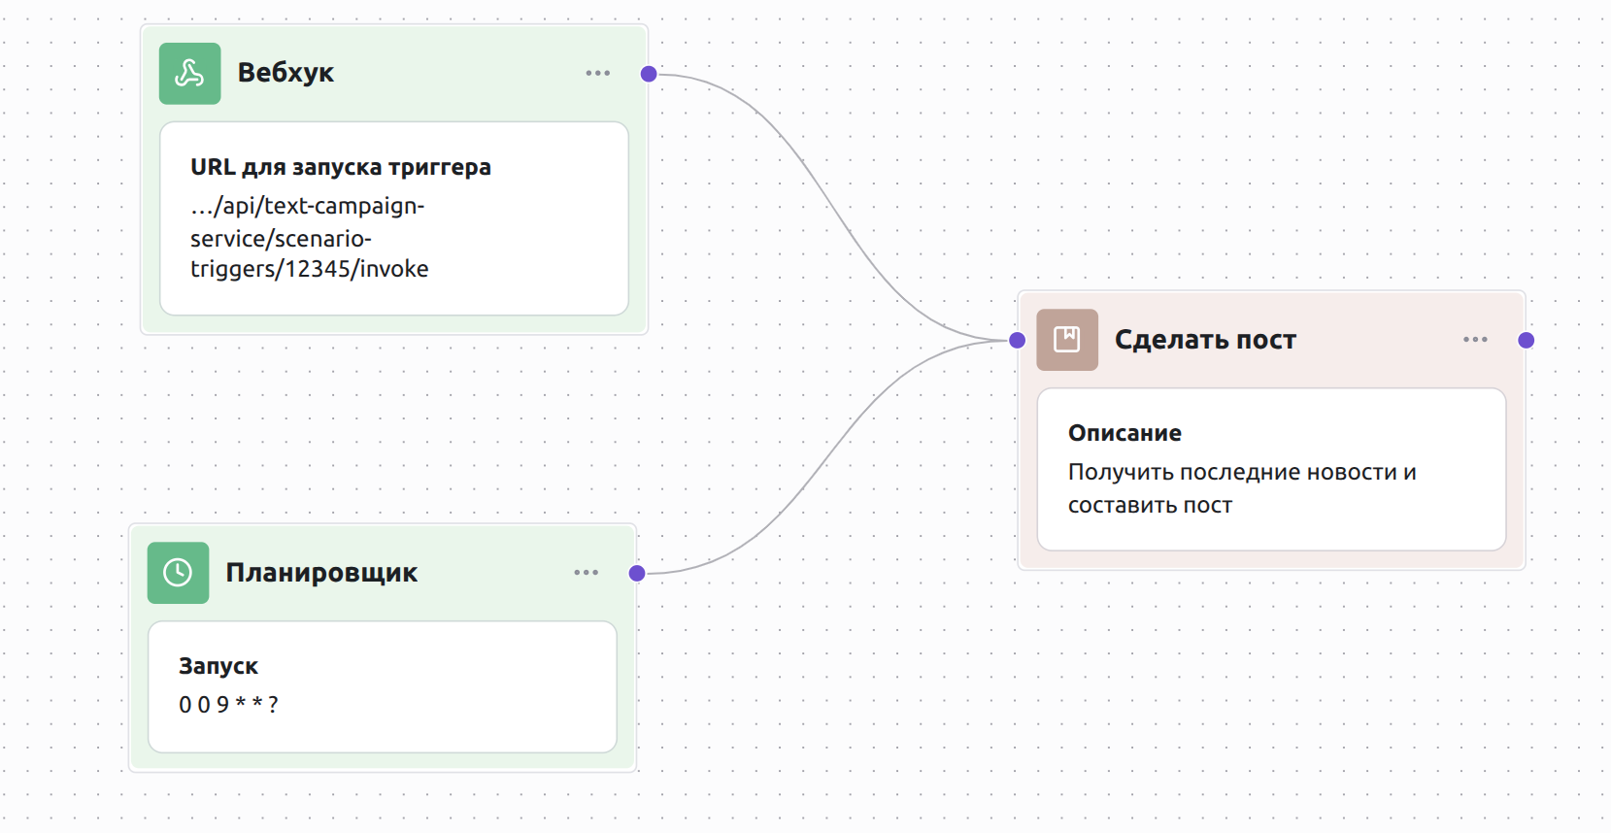Screen dimensions: 1611x833
Task: Click the Вебхук output connector dot
Action: (649, 74)
